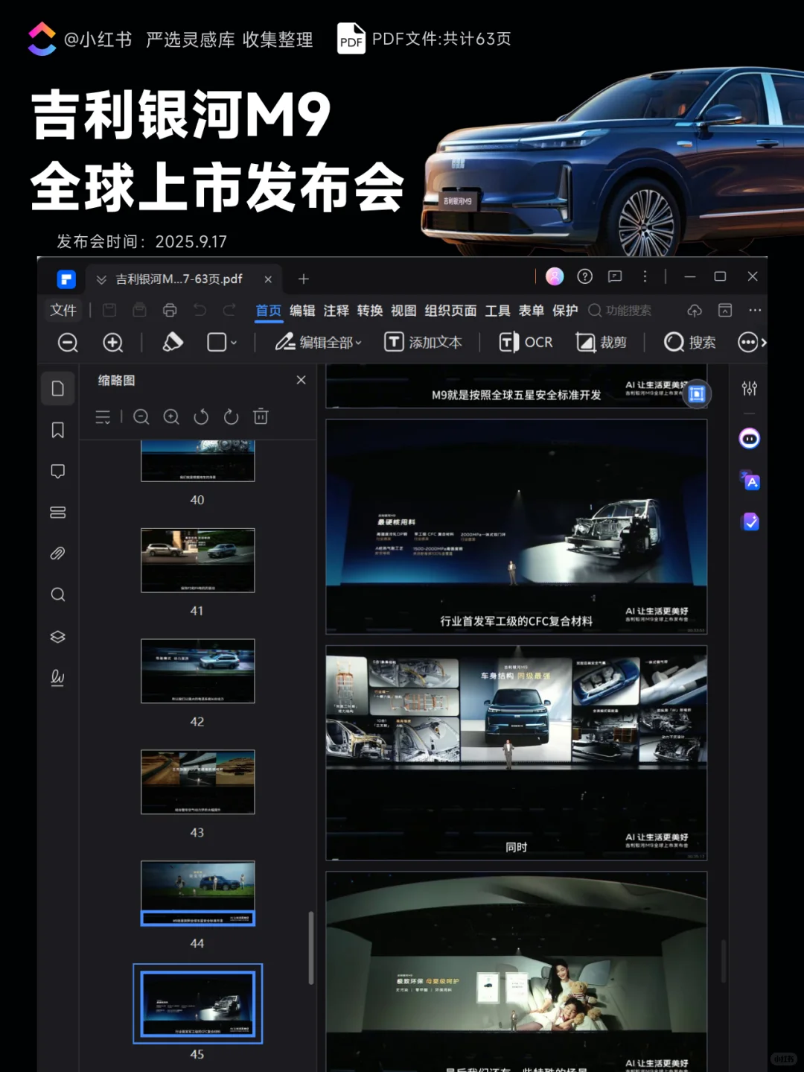Open the signature tool in left sidebar
Screen dimensions: 804x1072
pos(58,678)
